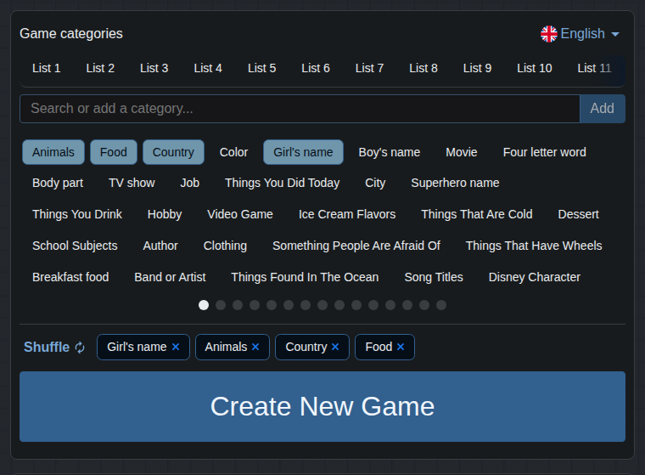645x475 pixels.
Task: Choose the List 6 tab
Action: 316,68
